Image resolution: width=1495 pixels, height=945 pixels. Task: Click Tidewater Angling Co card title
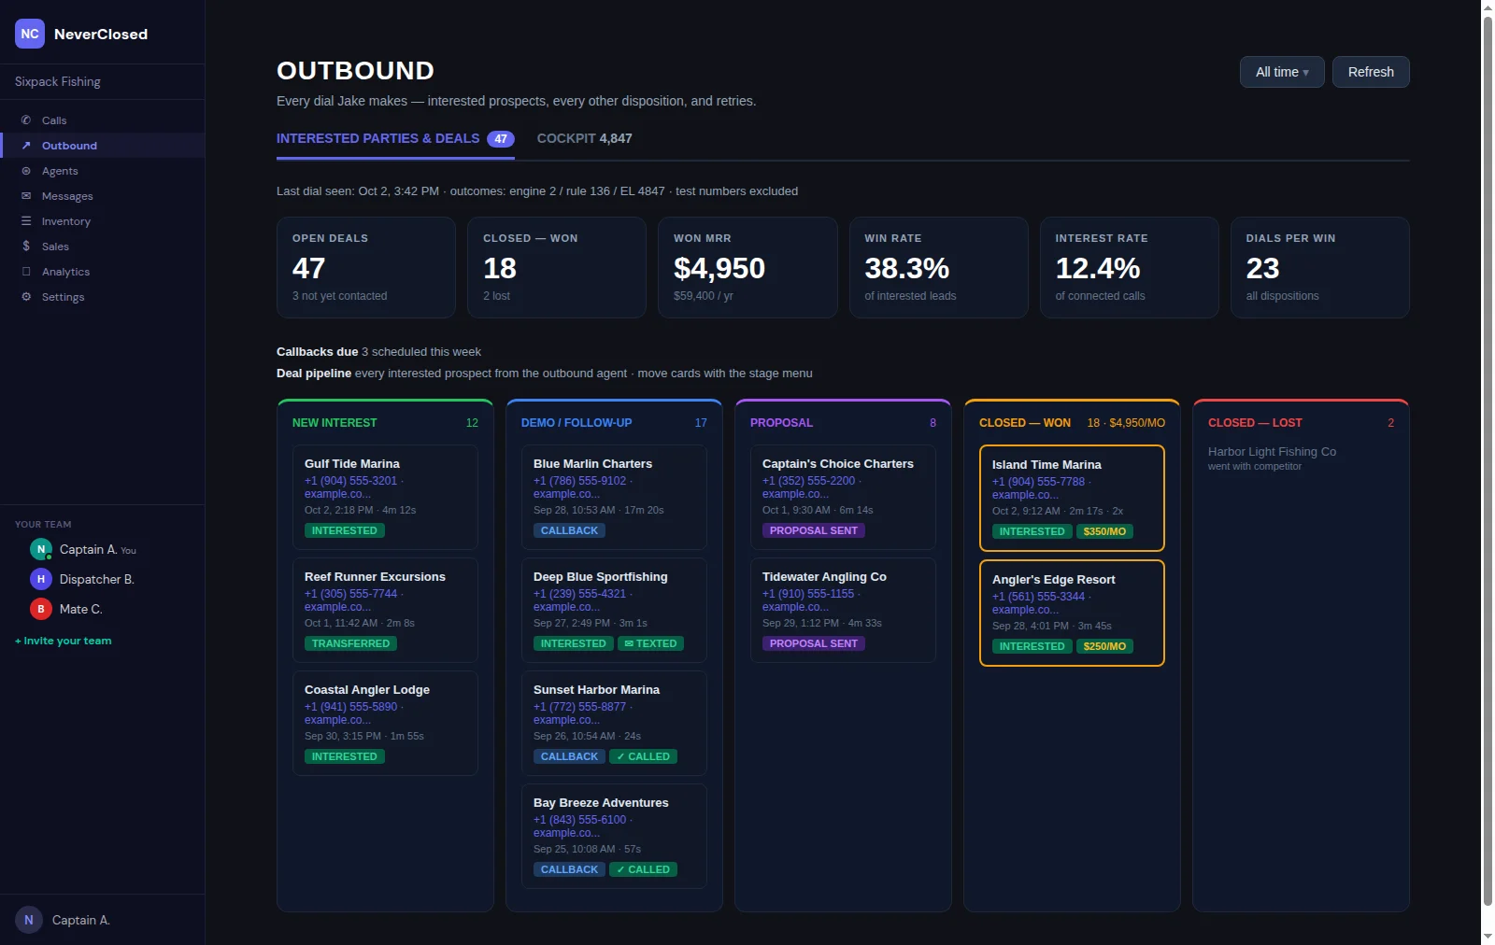(824, 576)
